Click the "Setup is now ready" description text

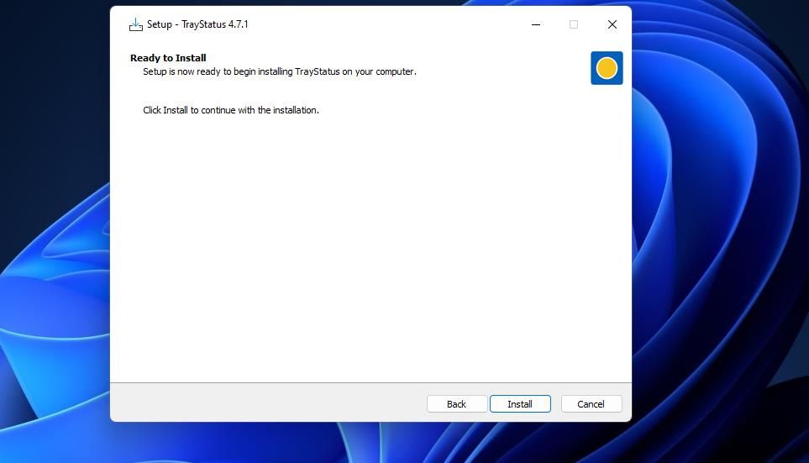click(279, 71)
